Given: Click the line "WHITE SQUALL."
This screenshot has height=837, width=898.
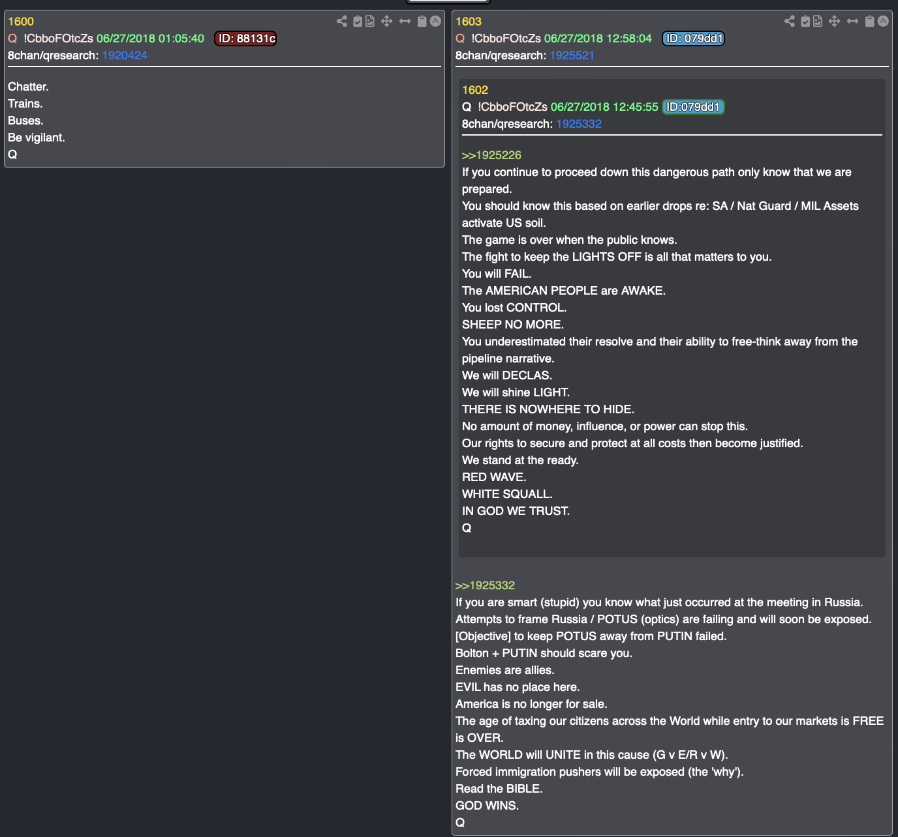Looking at the screenshot, I should click(x=507, y=494).
